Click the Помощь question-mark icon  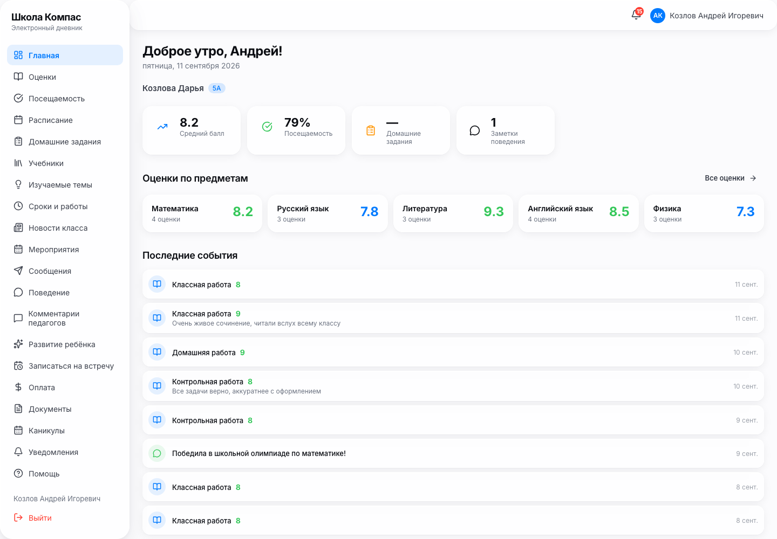click(18, 473)
